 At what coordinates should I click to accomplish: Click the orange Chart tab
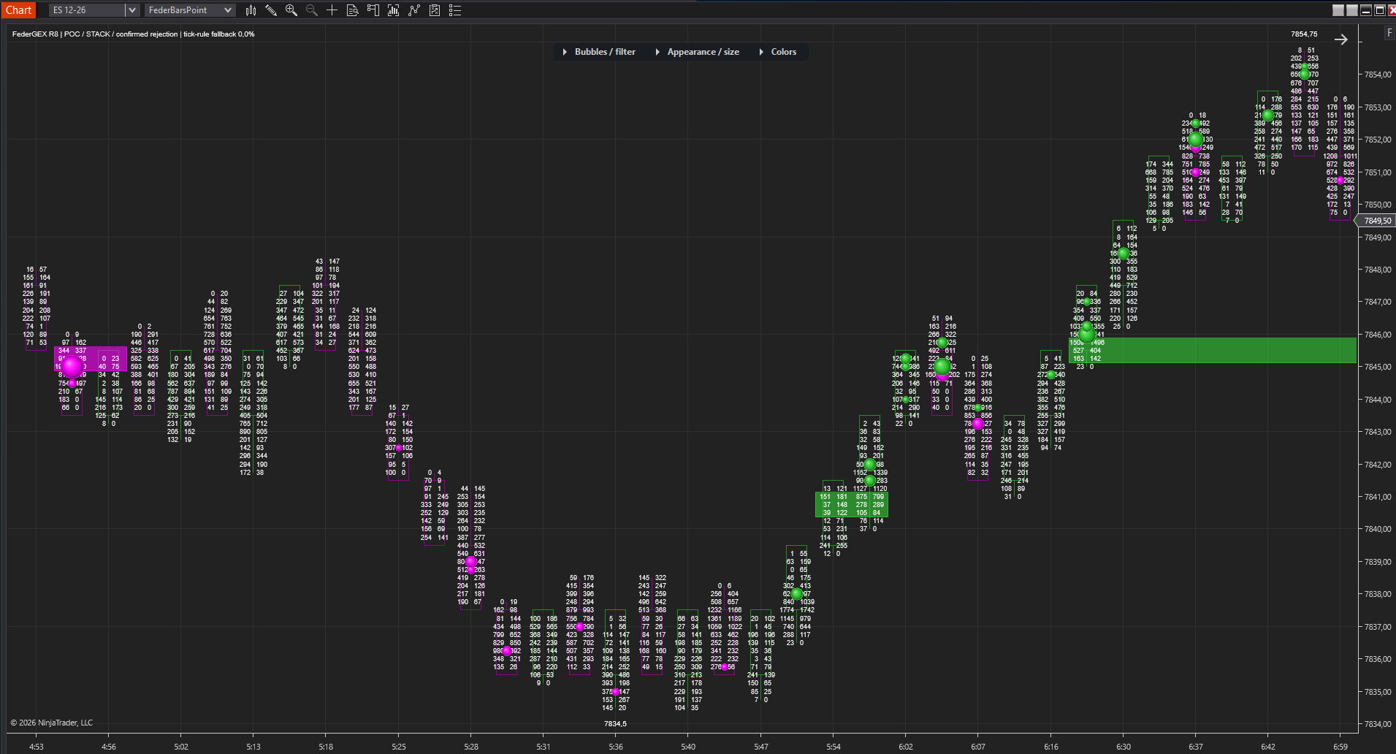pyautogui.click(x=18, y=10)
